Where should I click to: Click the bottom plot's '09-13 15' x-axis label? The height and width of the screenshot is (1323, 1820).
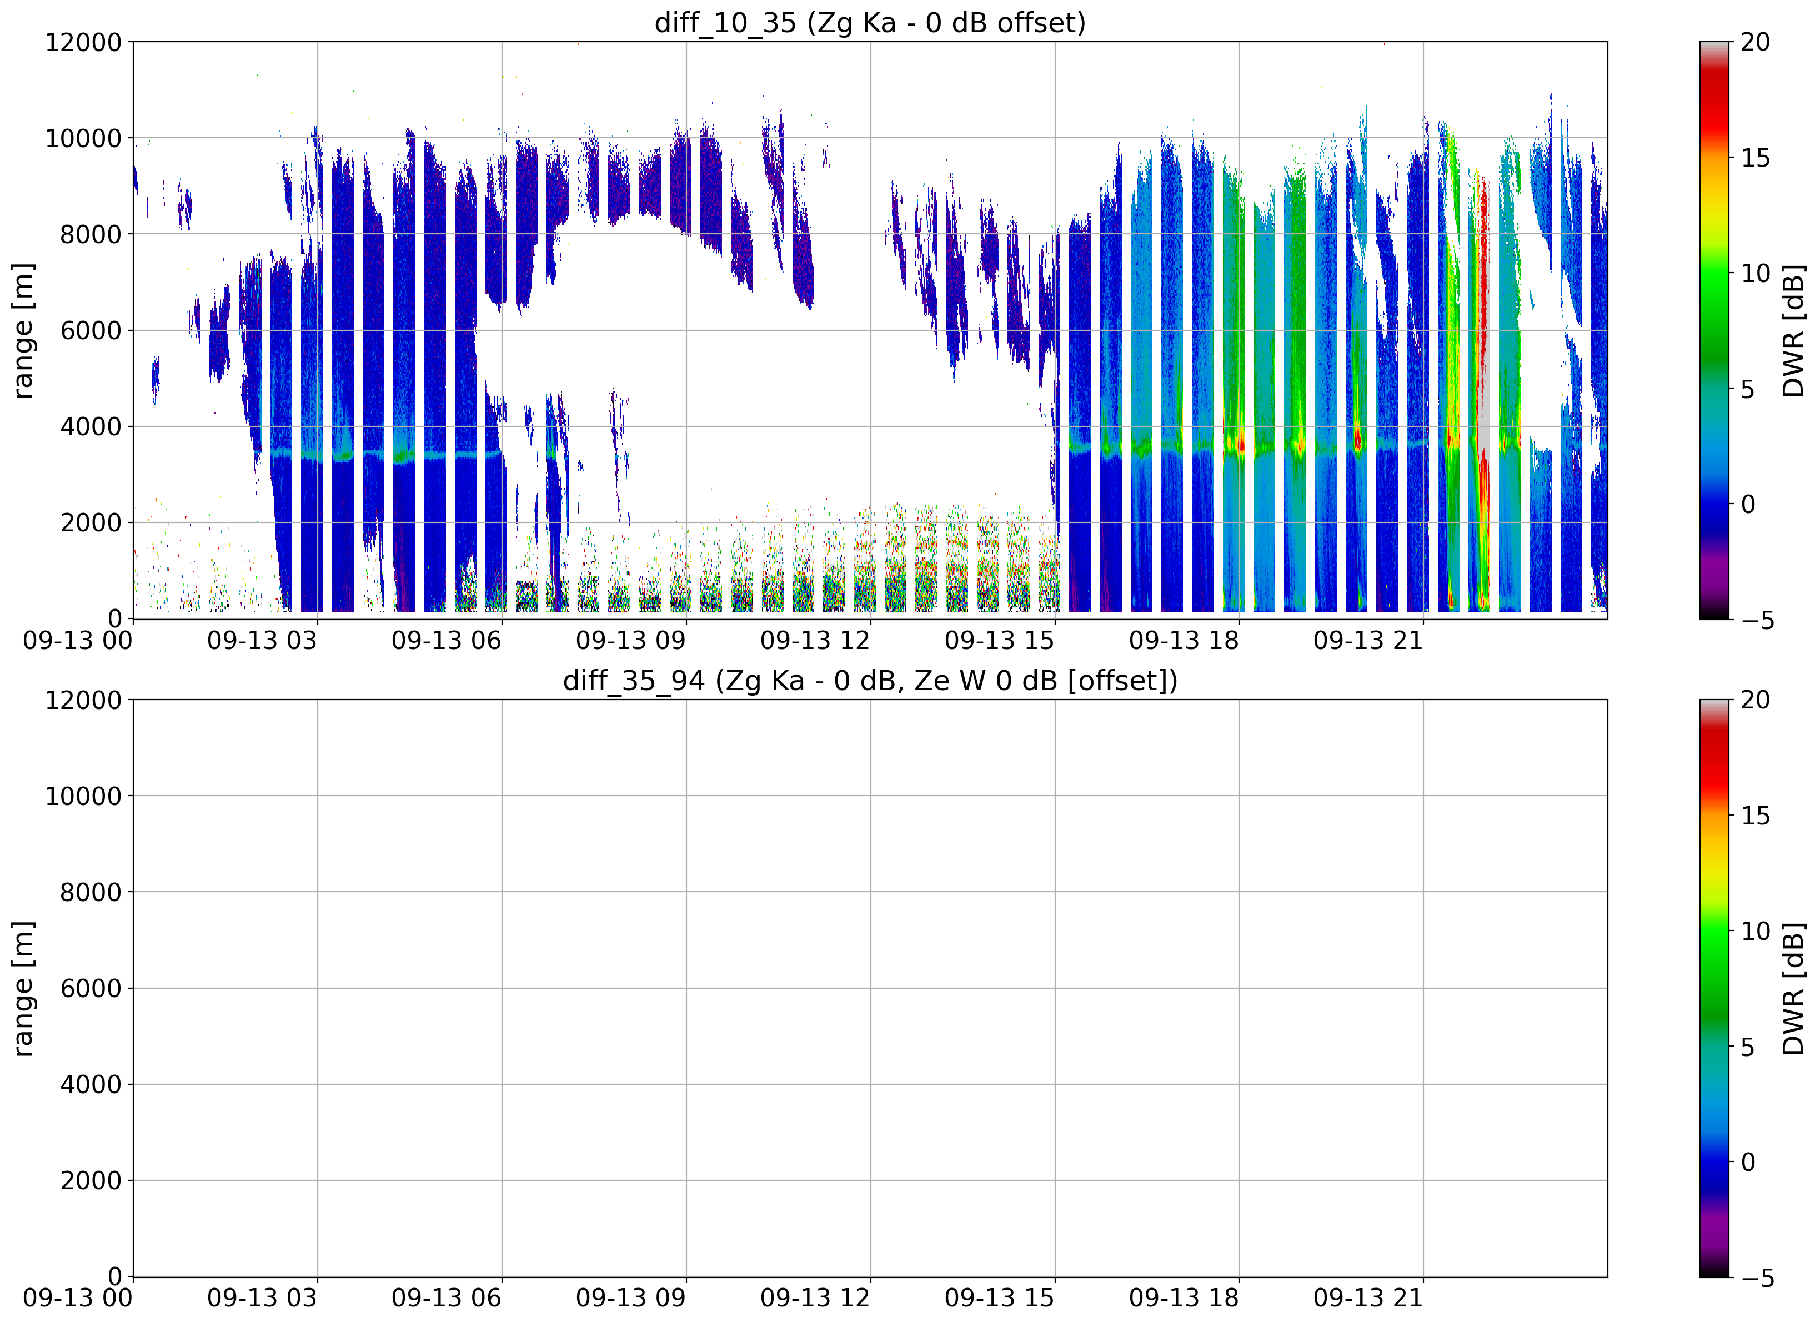[x=999, y=1298]
